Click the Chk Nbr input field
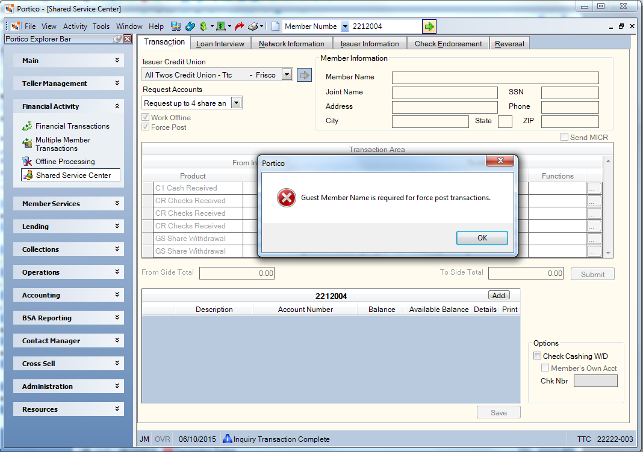643x452 pixels. click(595, 380)
